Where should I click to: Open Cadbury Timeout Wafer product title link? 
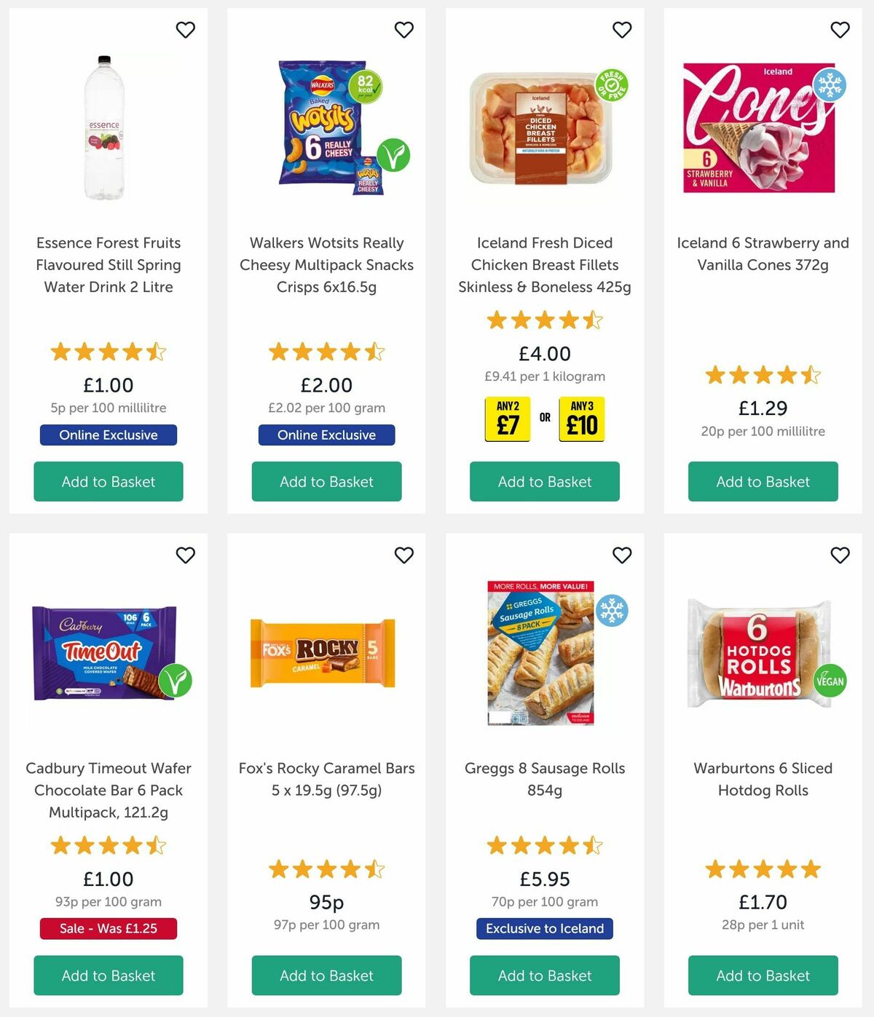[109, 790]
